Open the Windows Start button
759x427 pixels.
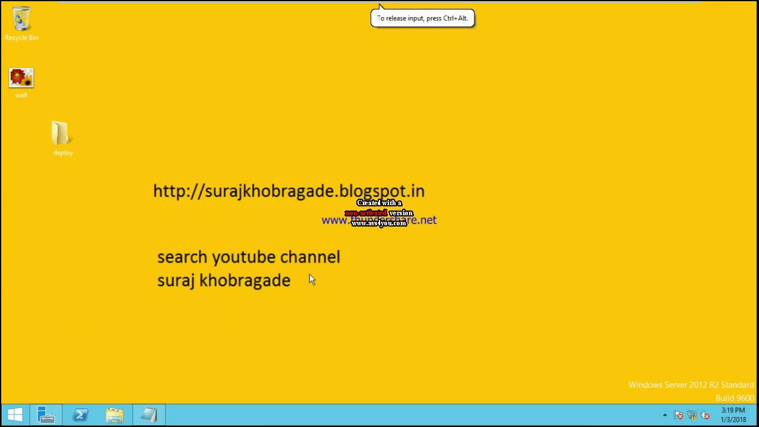click(15, 415)
